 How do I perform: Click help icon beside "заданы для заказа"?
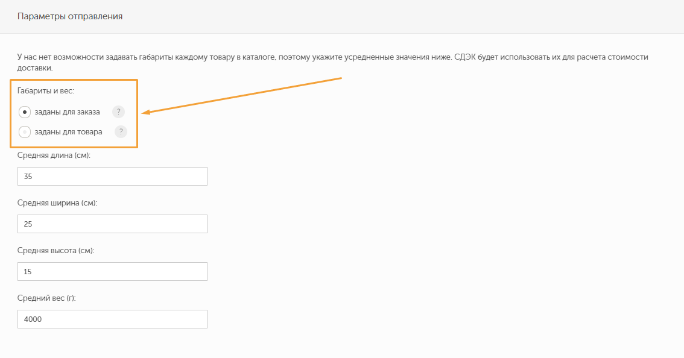(118, 111)
